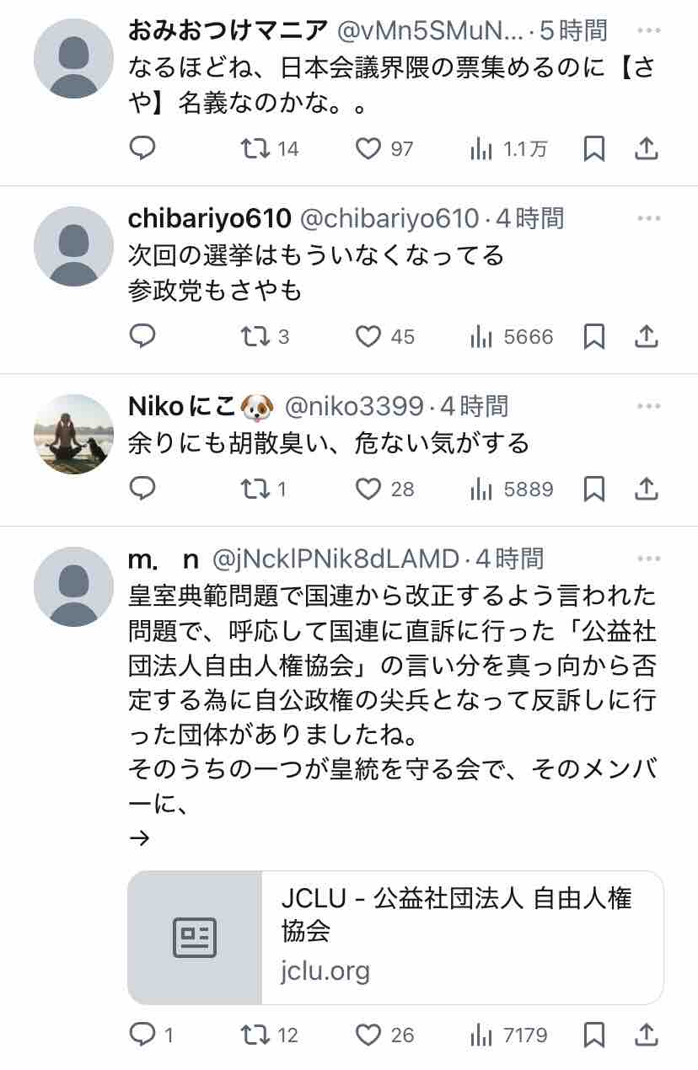698x1070 pixels.
Task: Open Nikoにこ's profile picture
Action: 73,434
